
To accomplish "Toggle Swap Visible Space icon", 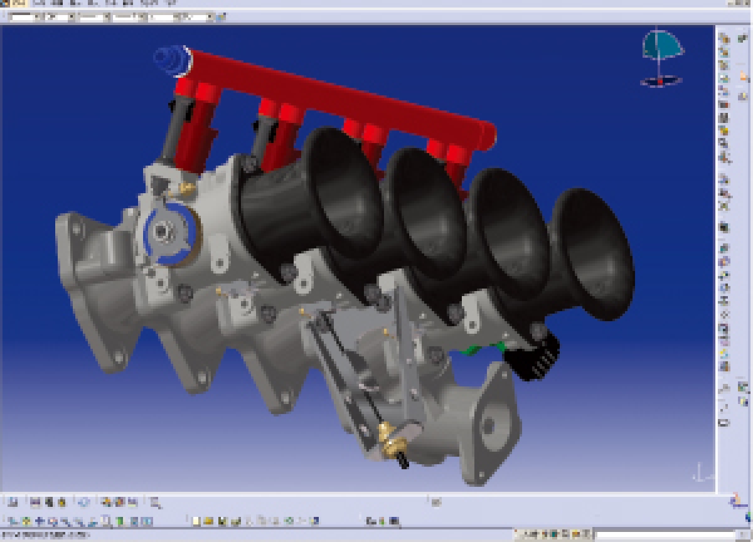I will click(147, 520).
